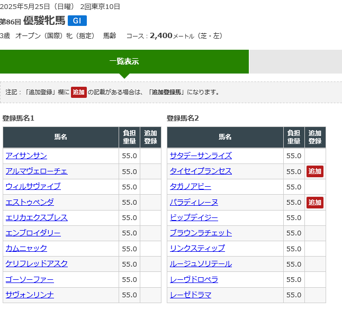Click the 馬名 header in 登録馬名1 table
The image size is (342, 310).
[61, 137]
